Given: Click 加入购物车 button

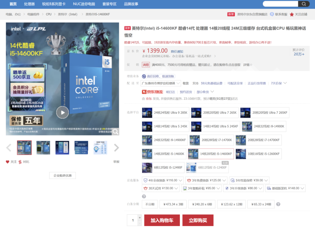Looking at the screenshot, I should coord(162,220).
